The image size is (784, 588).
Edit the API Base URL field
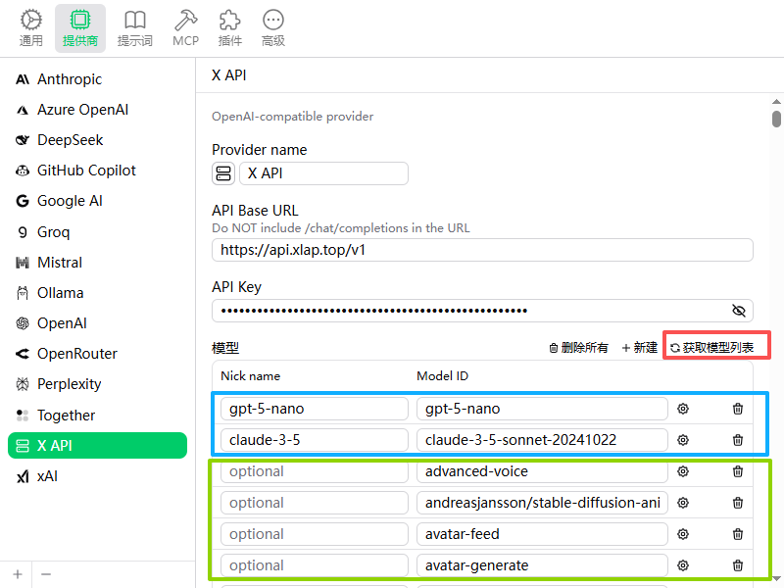[482, 250]
